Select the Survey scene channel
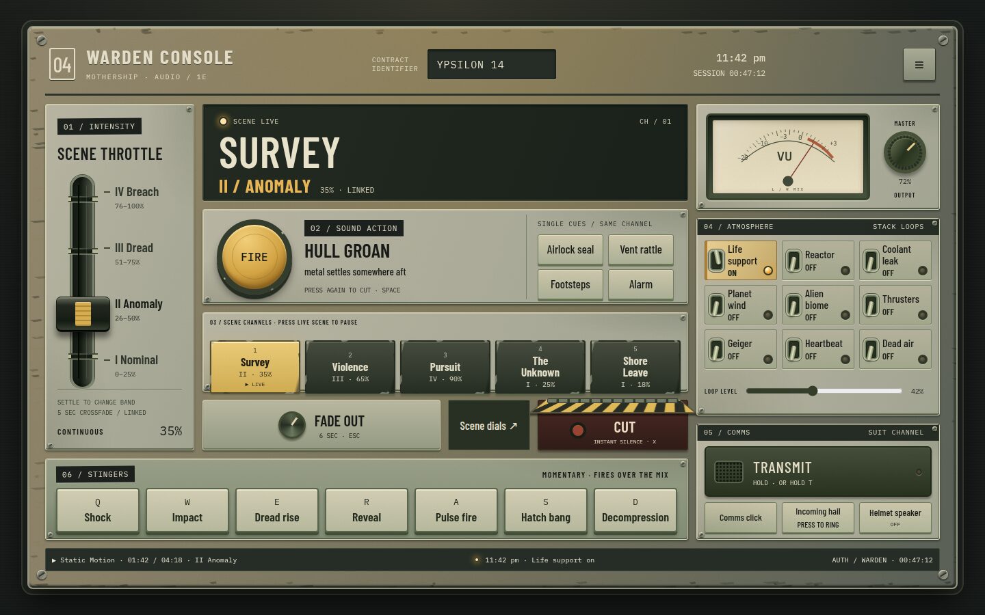Screen dimensions: 985x615 [x=255, y=367]
